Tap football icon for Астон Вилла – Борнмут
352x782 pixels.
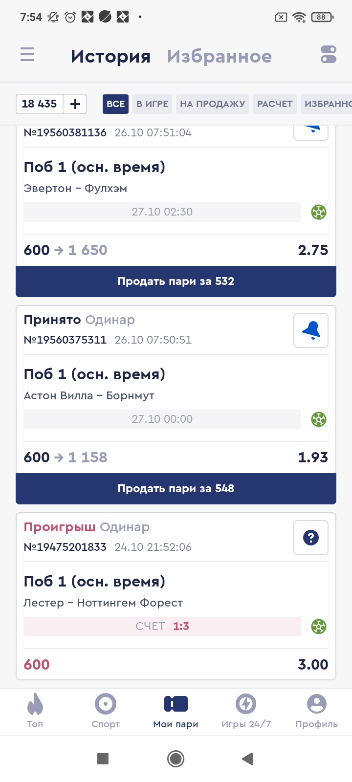[319, 419]
